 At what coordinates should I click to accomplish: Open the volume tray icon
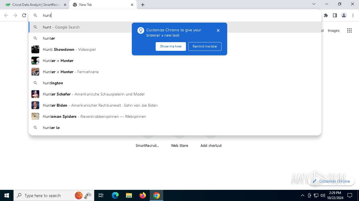(x=323, y=195)
